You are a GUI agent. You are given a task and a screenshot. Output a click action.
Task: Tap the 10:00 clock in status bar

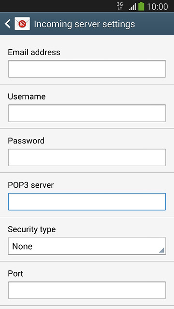[x=158, y=7]
